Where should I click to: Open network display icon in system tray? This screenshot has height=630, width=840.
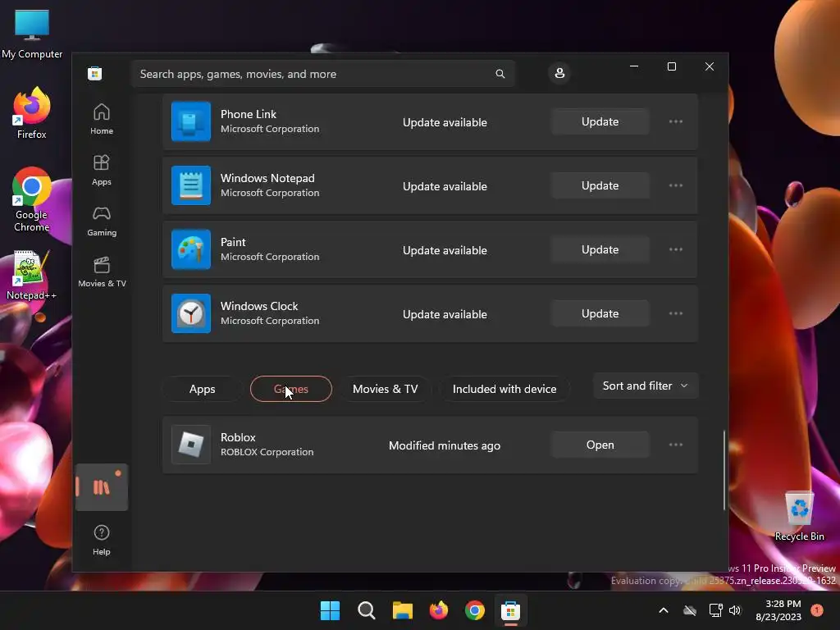pos(715,610)
